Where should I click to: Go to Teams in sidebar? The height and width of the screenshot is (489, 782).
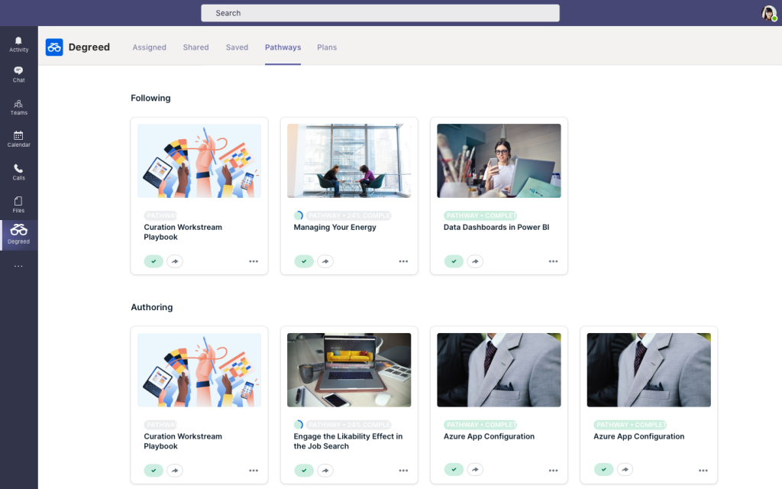[x=18, y=107]
